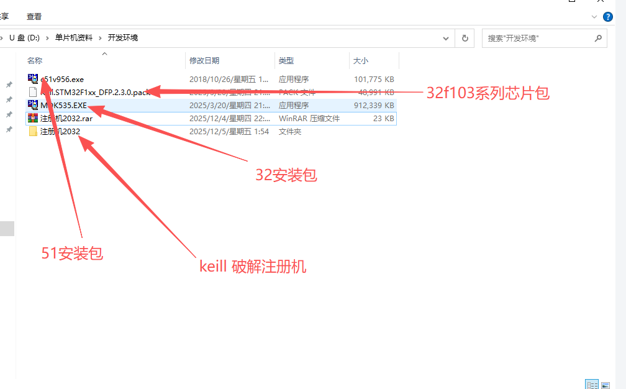
Task: Switch to large icons view layout
Action: pyautogui.click(x=606, y=385)
